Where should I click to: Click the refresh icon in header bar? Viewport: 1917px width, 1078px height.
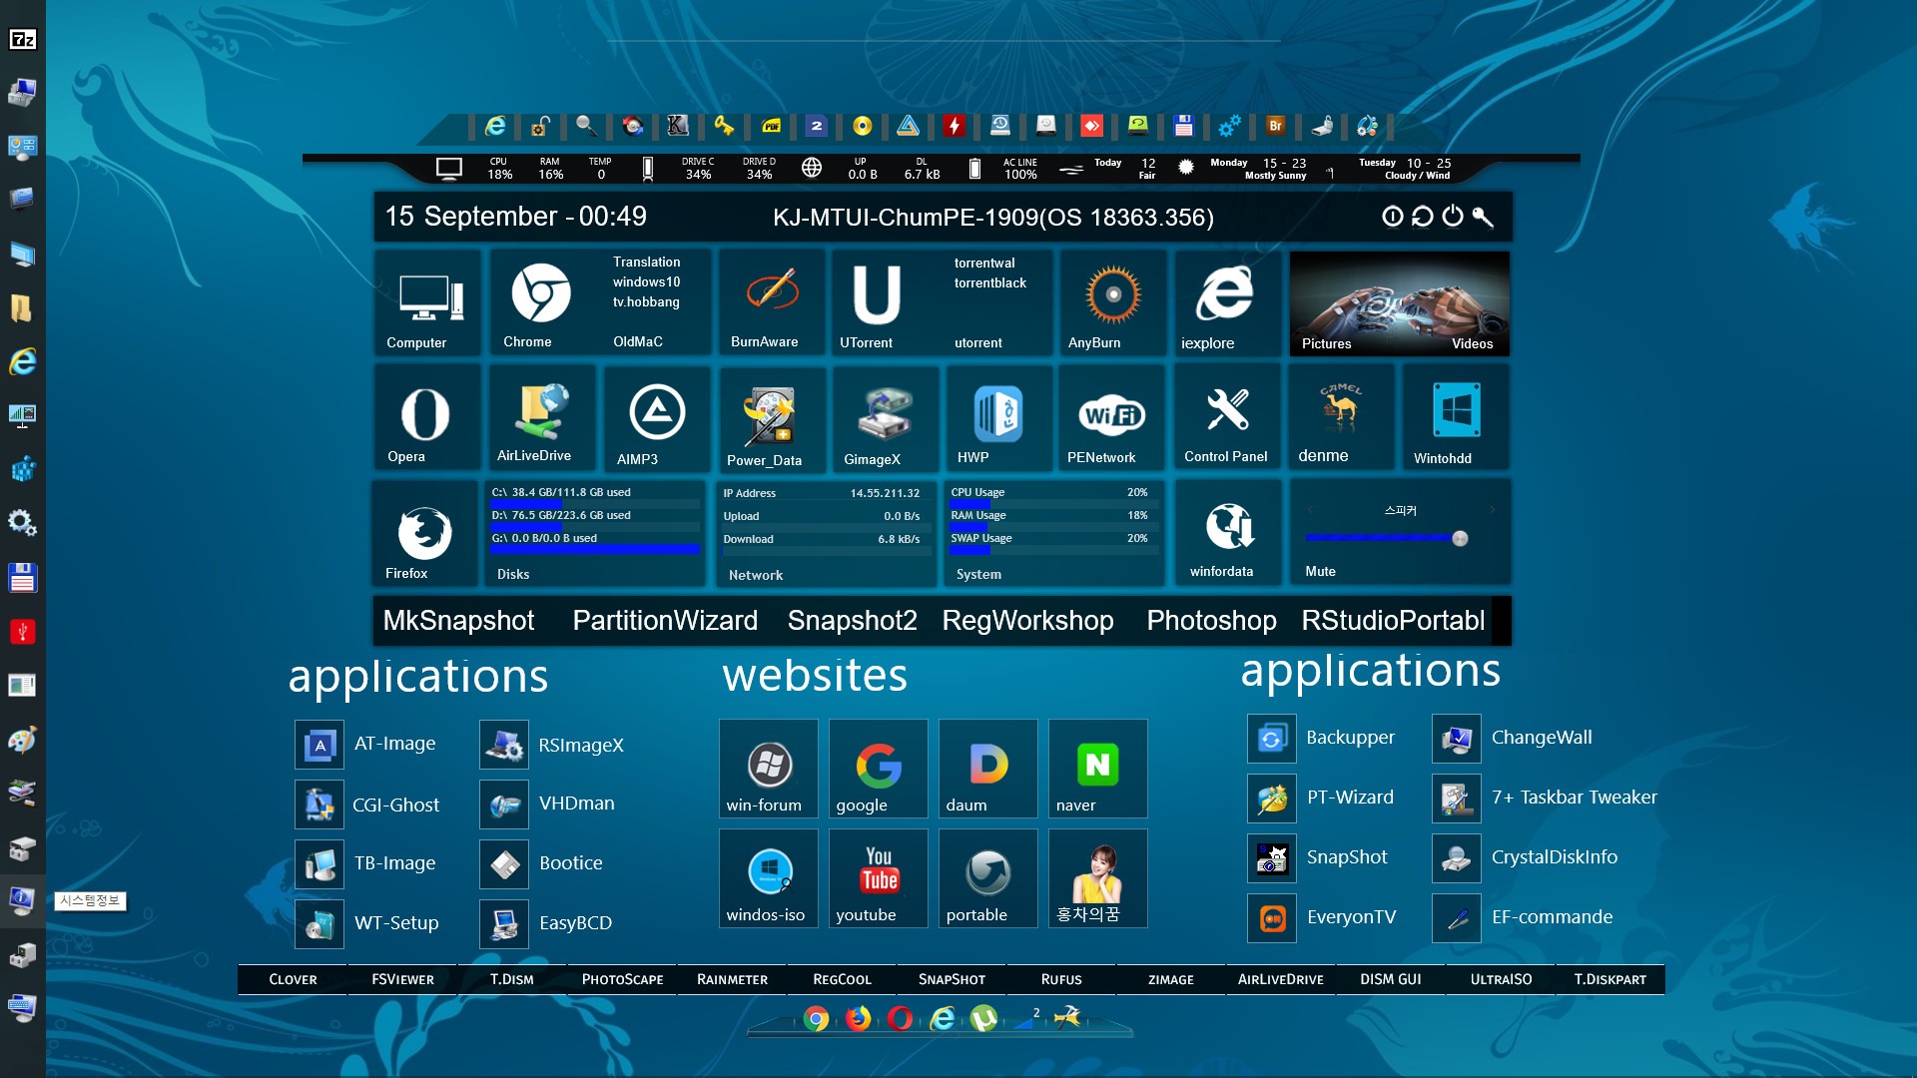tap(1423, 217)
